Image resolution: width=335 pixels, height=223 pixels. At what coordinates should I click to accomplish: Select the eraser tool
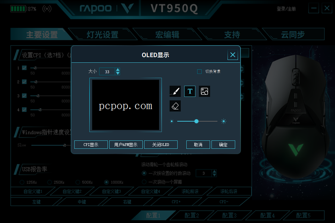pos(175,106)
